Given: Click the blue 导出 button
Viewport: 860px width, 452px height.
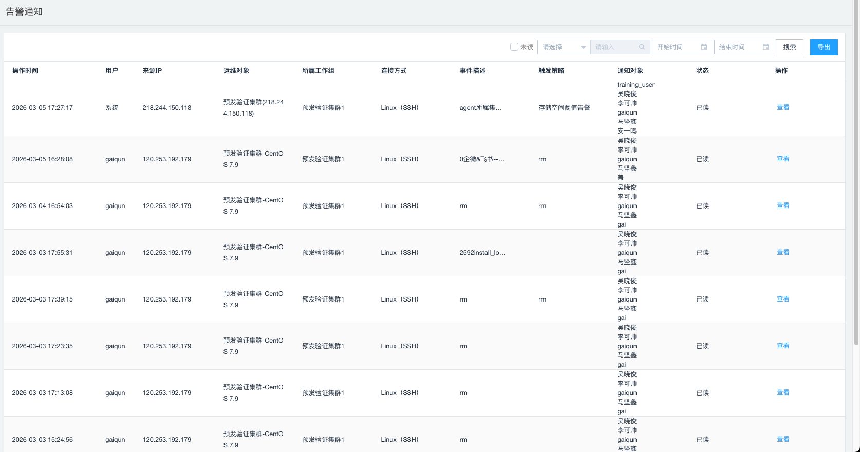Looking at the screenshot, I should pyautogui.click(x=824, y=47).
